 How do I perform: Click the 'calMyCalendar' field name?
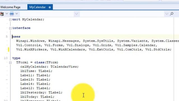coord(33,67)
